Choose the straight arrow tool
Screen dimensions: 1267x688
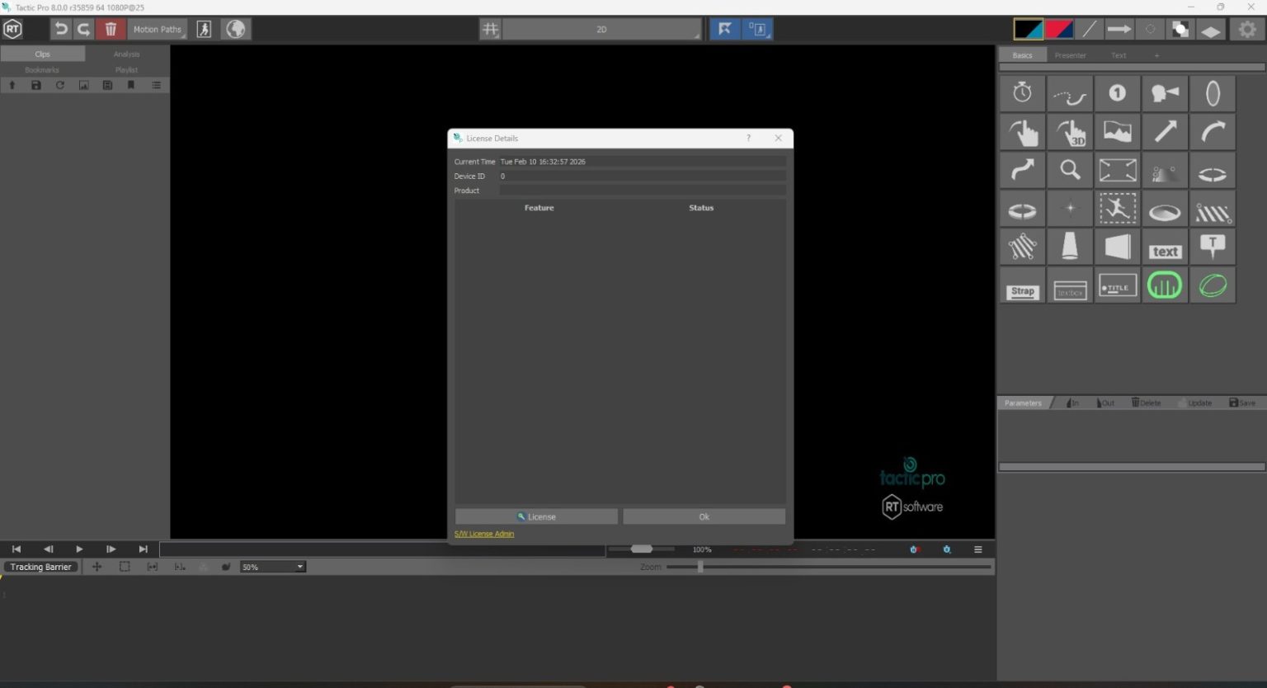point(1165,132)
